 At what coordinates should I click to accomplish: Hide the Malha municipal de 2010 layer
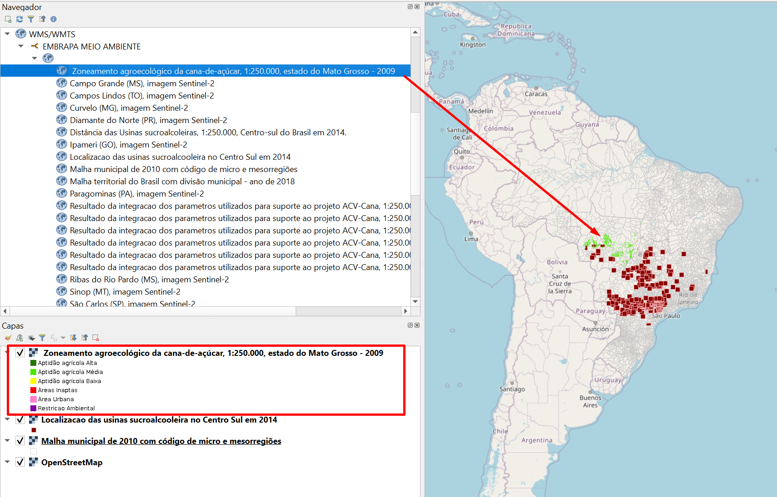pos(20,440)
